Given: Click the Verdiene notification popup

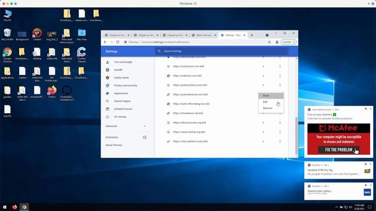Looking at the screenshot, I should [338, 170].
